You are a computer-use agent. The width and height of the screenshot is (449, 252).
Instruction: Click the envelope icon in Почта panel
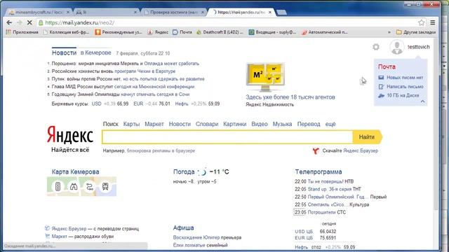[x=381, y=78]
